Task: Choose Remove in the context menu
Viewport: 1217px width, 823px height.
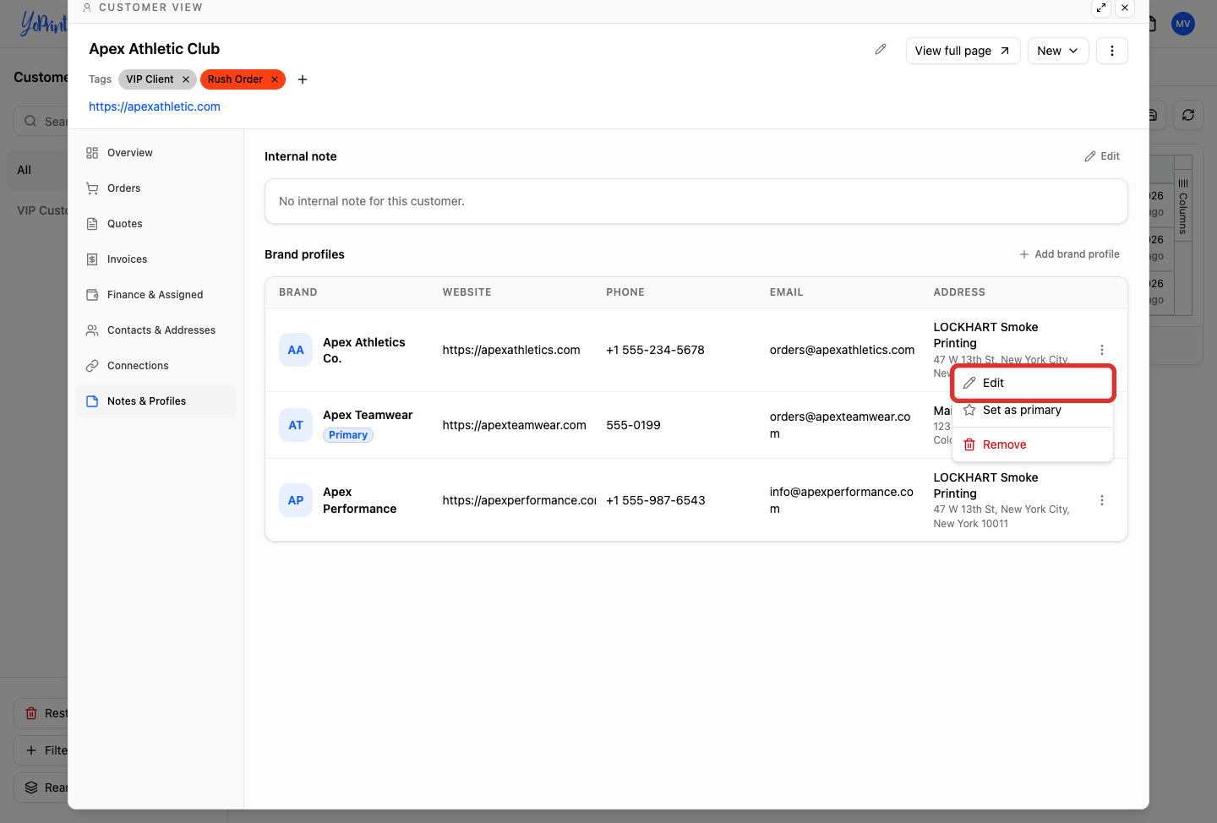Action: pos(1033,444)
